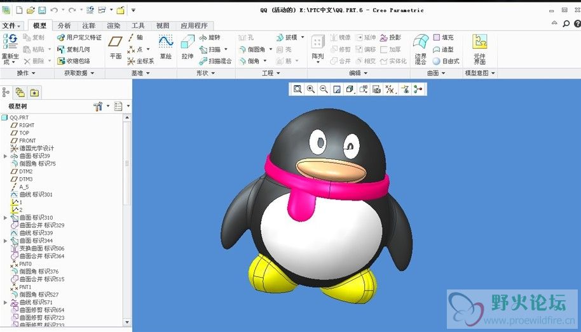
Task: Click the Repaint view icon
Action: pos(337,90)
